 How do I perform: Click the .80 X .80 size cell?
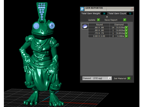(99, 30)
